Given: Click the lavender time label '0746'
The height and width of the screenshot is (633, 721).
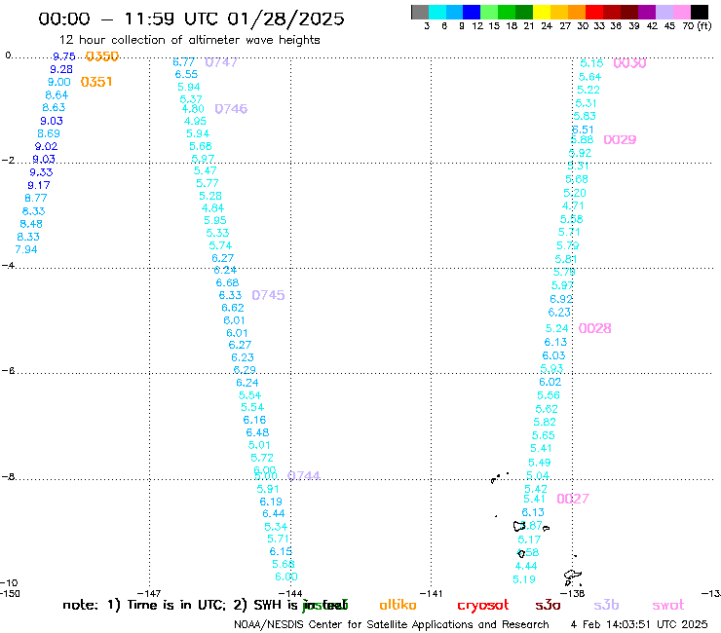Looking at the screenshot, I should pos(231,109).
